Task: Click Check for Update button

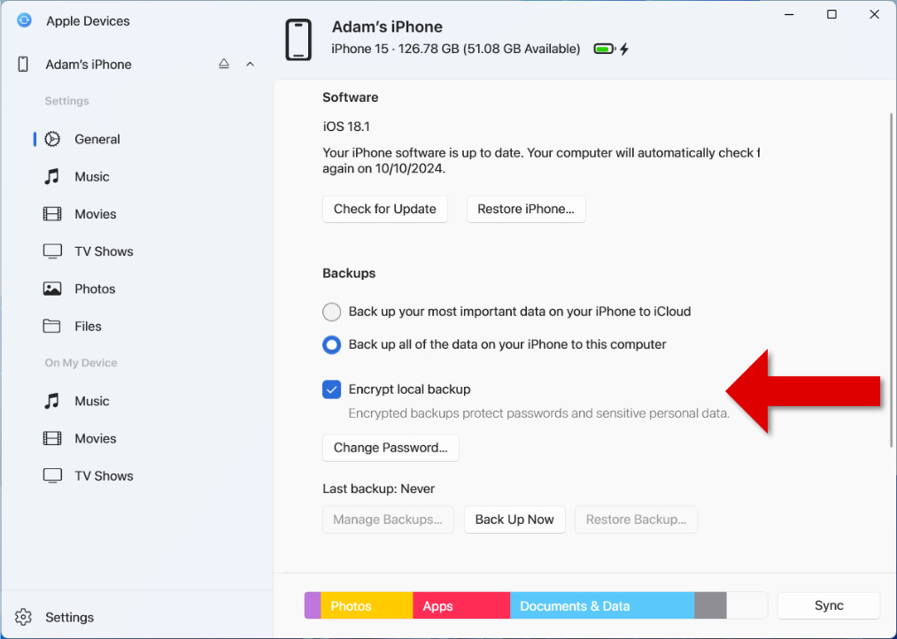Action: [x=385, y=209]
